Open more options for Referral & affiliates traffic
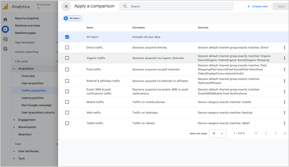The width and height of the screenshot is (289, 167). [284, 81]
